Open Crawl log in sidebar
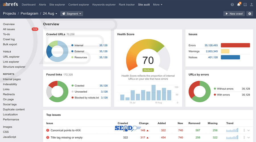 (x=9, y=39)
